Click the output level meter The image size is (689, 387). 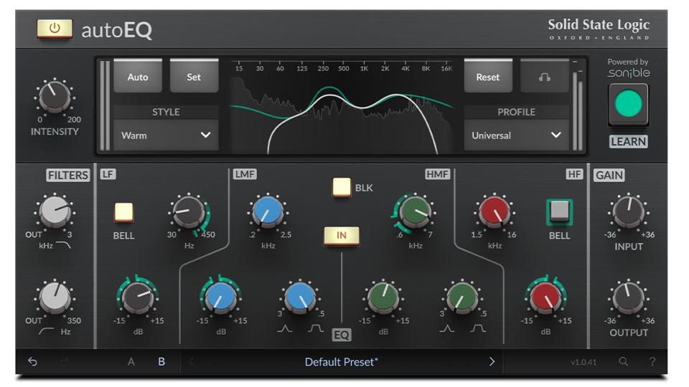(x=578, y=107)
